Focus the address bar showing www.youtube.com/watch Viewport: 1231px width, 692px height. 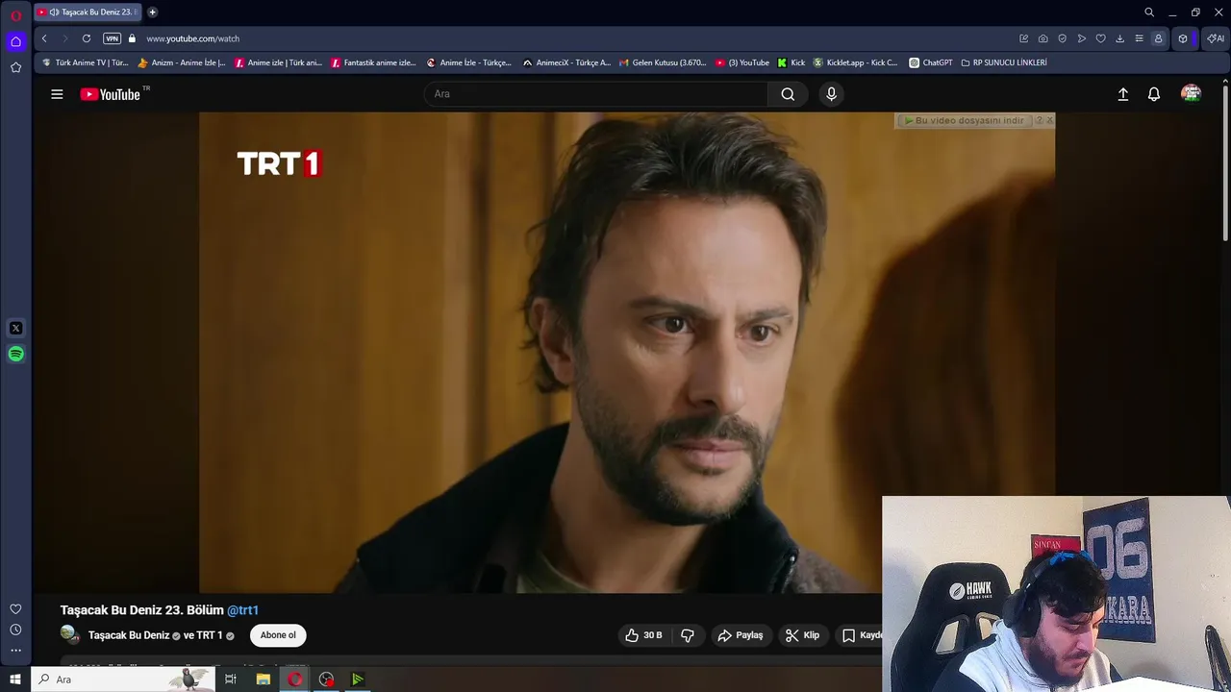pos(192,38)
